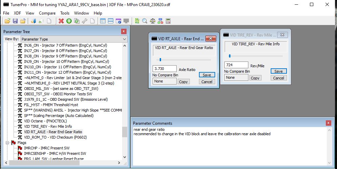This screenshot has width=337, height=169.
Task: Click the Rev/Mile value field
Action: pos(236,65)
